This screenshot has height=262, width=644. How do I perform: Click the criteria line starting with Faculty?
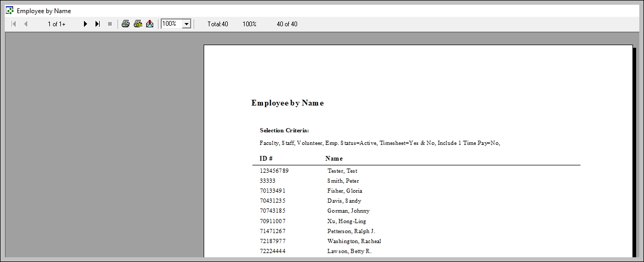380,143
